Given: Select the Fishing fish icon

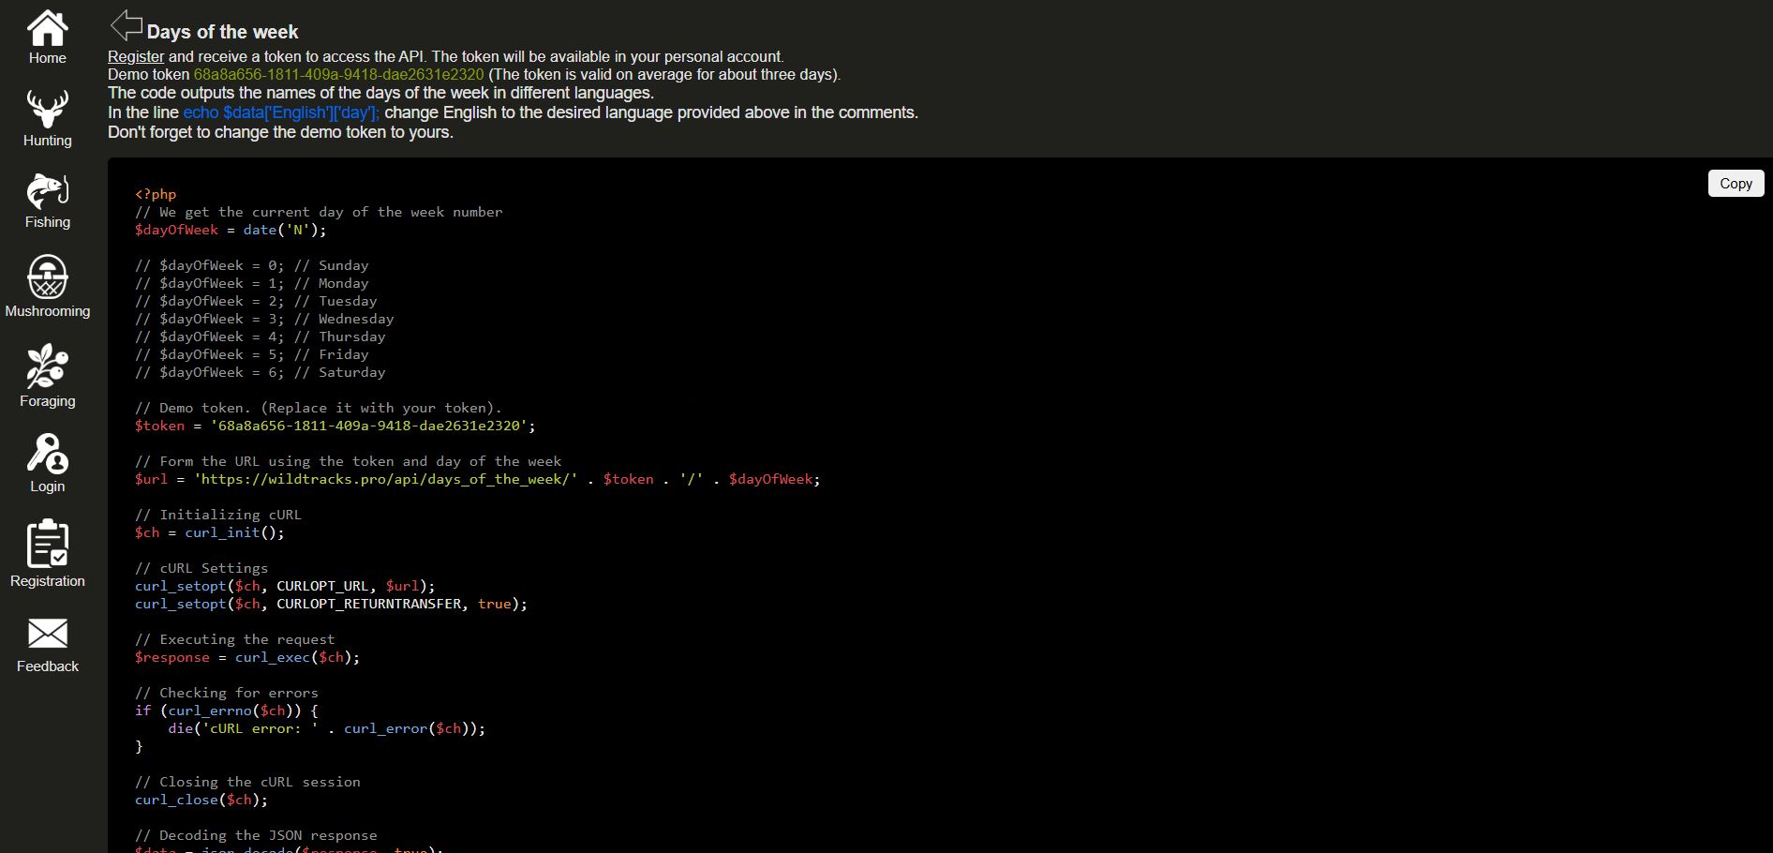Looking at the screenshot, I should pyautogui.click(x=47, y=191).
